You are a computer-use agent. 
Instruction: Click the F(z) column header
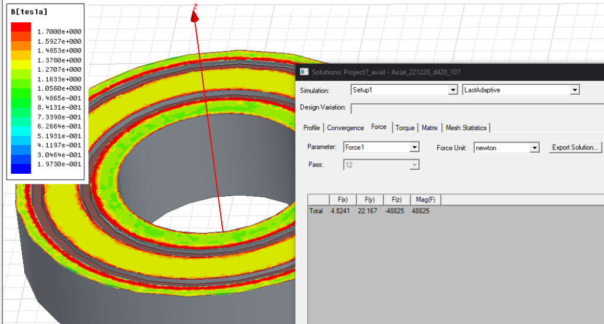point(396,200)
